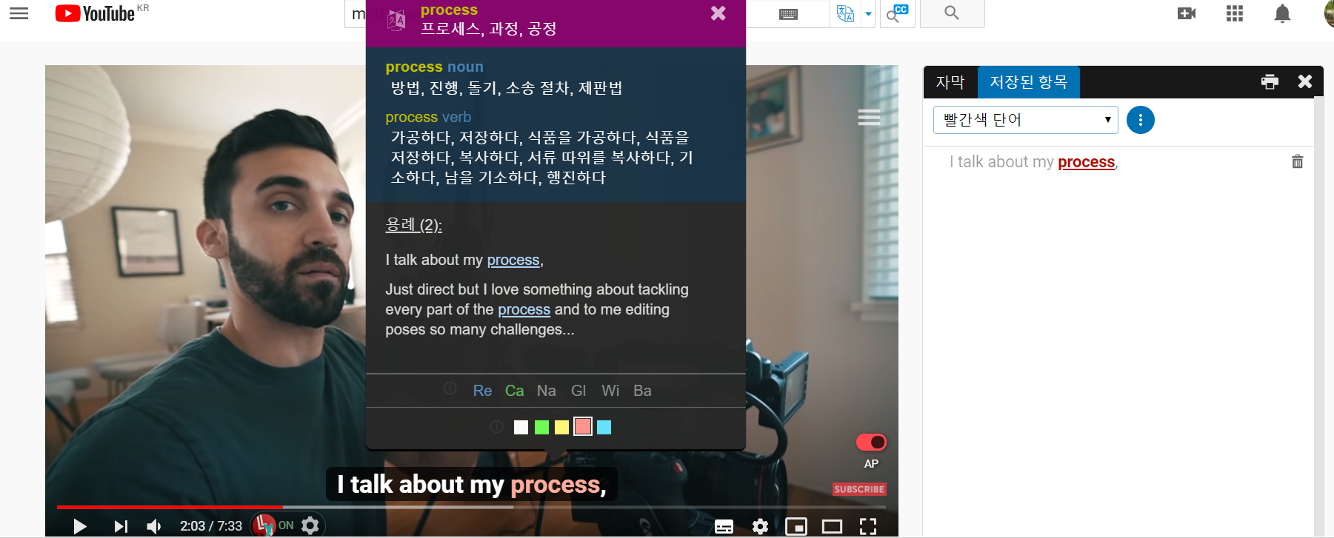Open the on-screen keyboard icon in search bar
This screenshot has width=1334, height=538.
788,14
